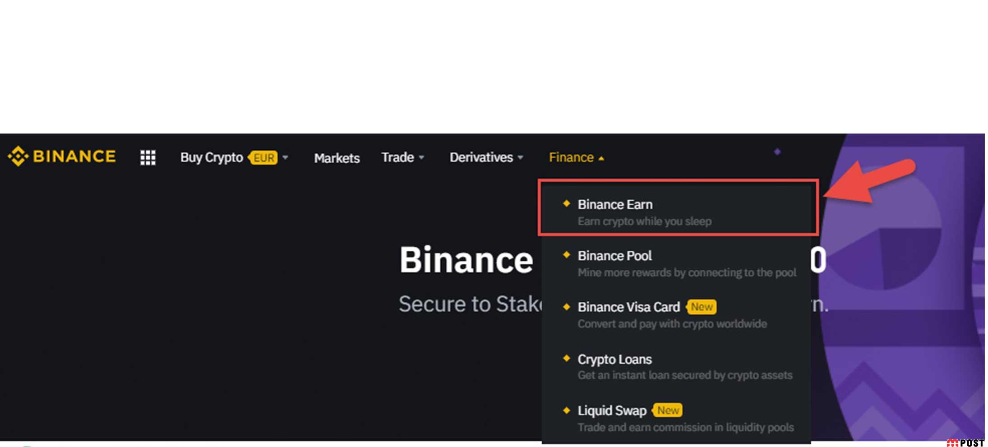The image size is (988, 447).
Task: Click 'Get an instant loan secured' description
Action: [x=685, y=375]
